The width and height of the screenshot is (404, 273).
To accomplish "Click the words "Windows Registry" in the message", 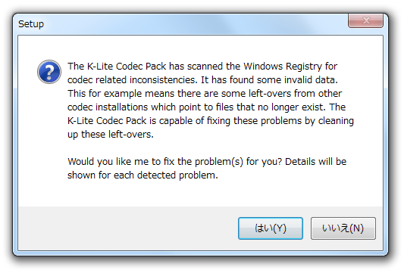I will point(283,67).
